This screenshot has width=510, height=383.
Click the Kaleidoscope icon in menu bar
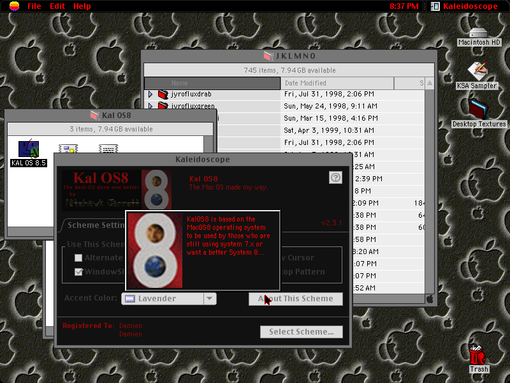point(435,6)
